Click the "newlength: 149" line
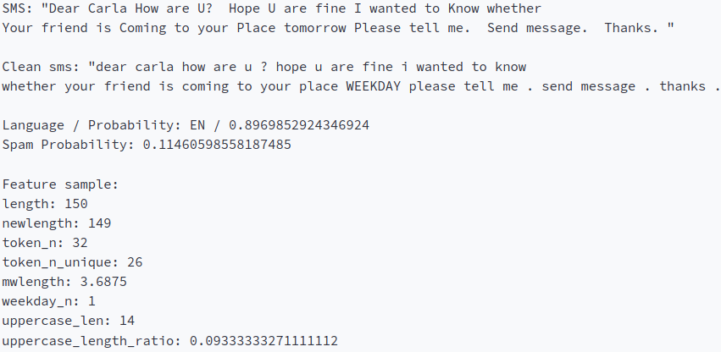Screen dimensions: 721x352 [x=56, y=223]
